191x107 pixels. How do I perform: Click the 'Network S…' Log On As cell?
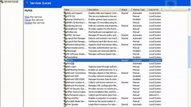click(x=155, y=95)
